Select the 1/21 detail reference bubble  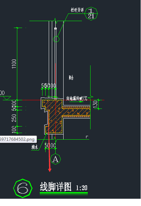(91, 14)
